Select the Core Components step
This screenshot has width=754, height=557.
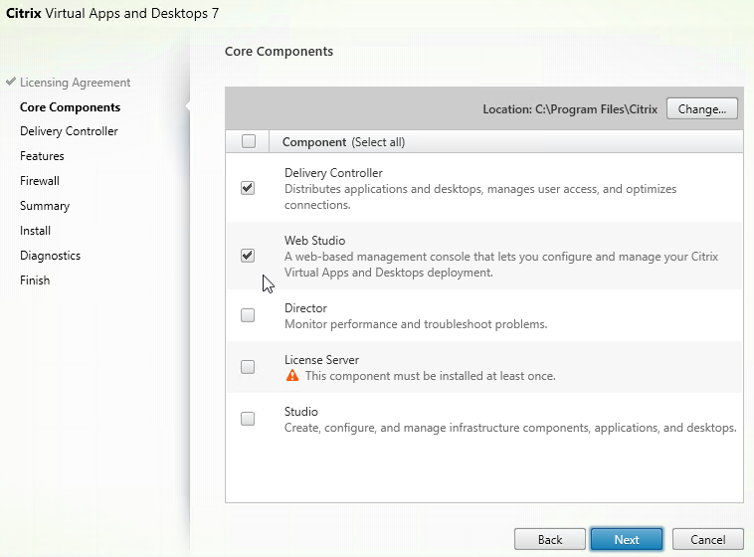point(71,107)
